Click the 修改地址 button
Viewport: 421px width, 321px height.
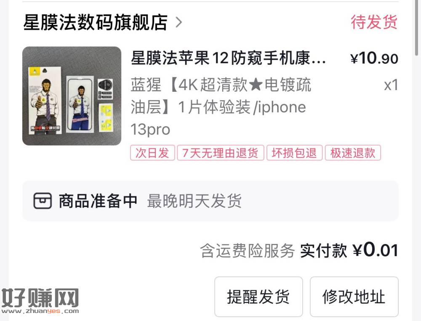(x=354, y=297)
